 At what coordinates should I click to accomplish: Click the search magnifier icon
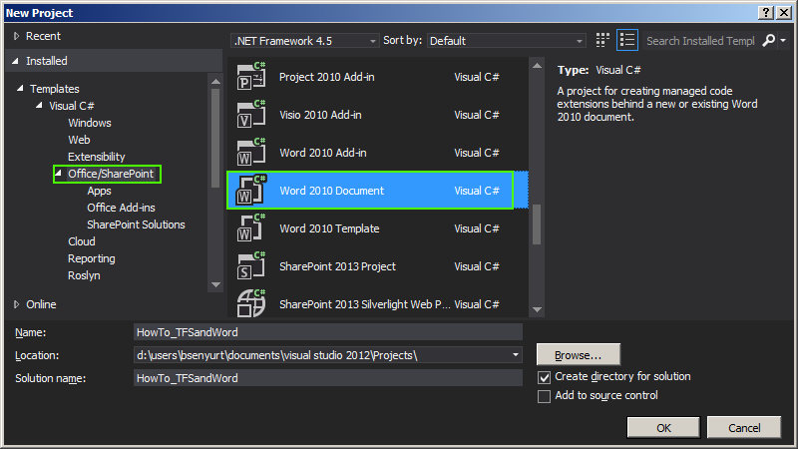click(x=768, y=41)
